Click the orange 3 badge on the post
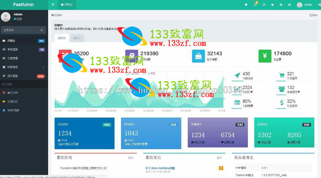The width and height of the screenshot is (321, 178). click(x=221, y=168)
